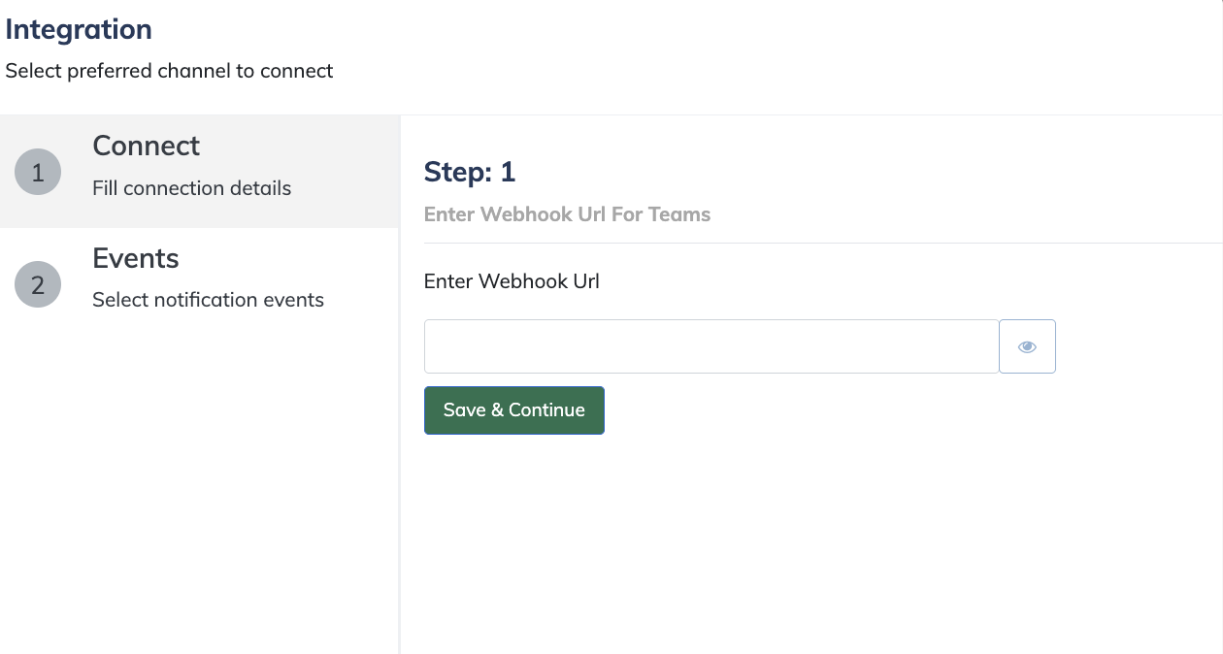Click the Connect title text
Screen dimensions: 1223x654
pyautogui.click(x=147, y=146)
